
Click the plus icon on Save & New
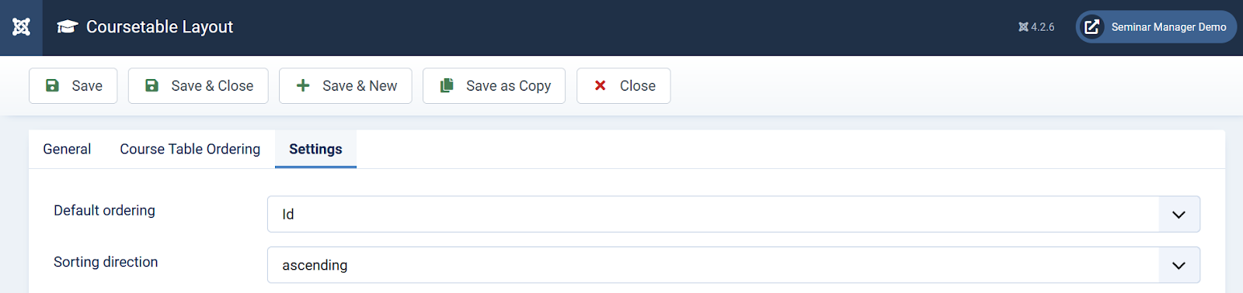pyautogui.click(x=303, y=85)
